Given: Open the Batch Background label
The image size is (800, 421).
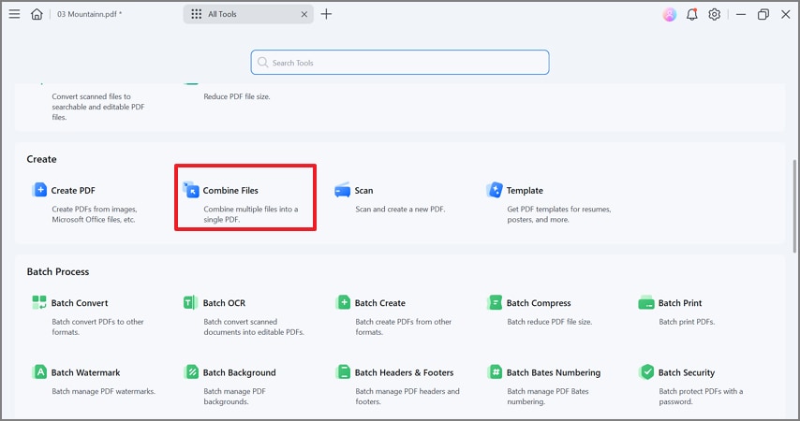Looking at the screenshot, I should click(239, 372).
